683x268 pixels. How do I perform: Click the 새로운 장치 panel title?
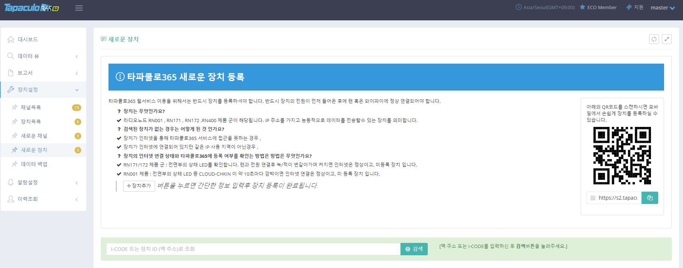tap(123, 39)
